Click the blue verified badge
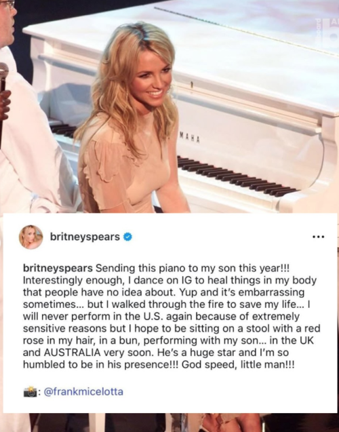339x432 pixels. point(127,237)
